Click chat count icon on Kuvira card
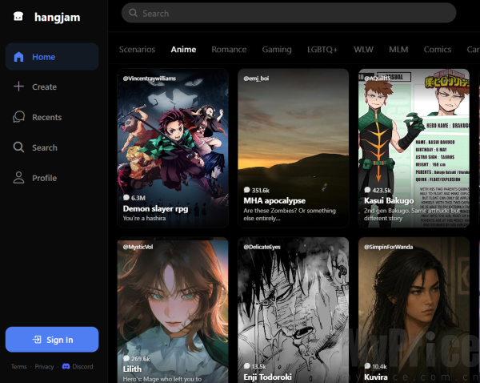This screenshot has width=480, height=383. (x=367, y=366)
